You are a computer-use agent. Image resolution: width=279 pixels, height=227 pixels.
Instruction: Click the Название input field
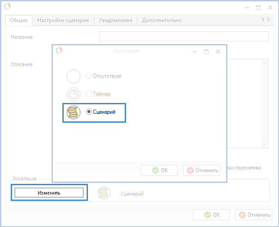point(184,36)
